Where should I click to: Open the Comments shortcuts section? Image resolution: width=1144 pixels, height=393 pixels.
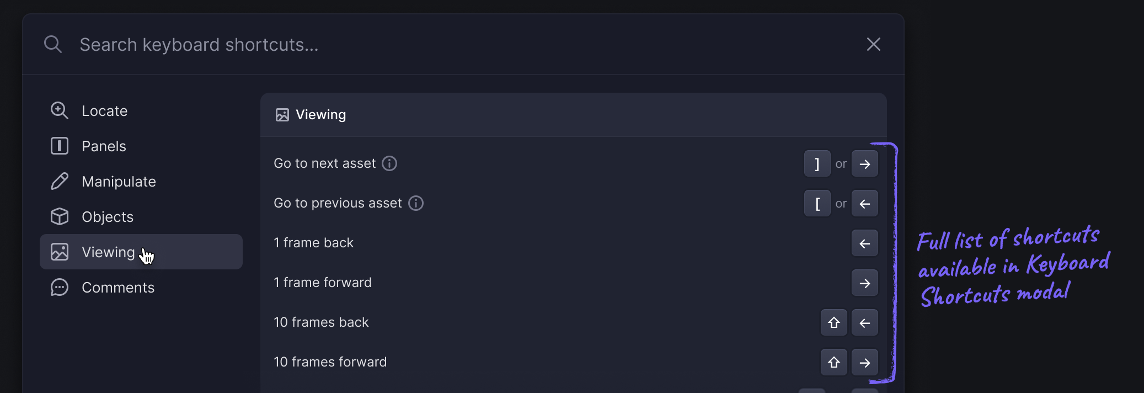(118, 287)
